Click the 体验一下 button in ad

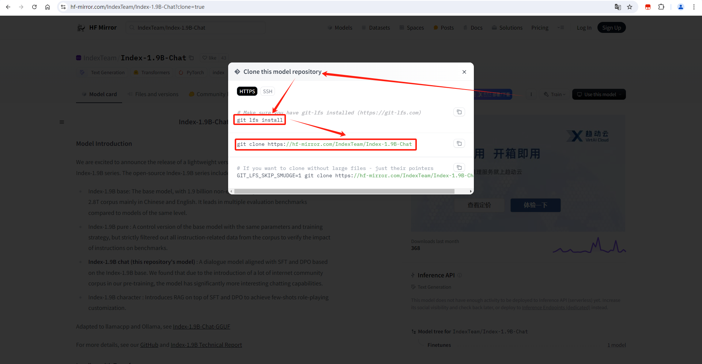tap(535, 205)
